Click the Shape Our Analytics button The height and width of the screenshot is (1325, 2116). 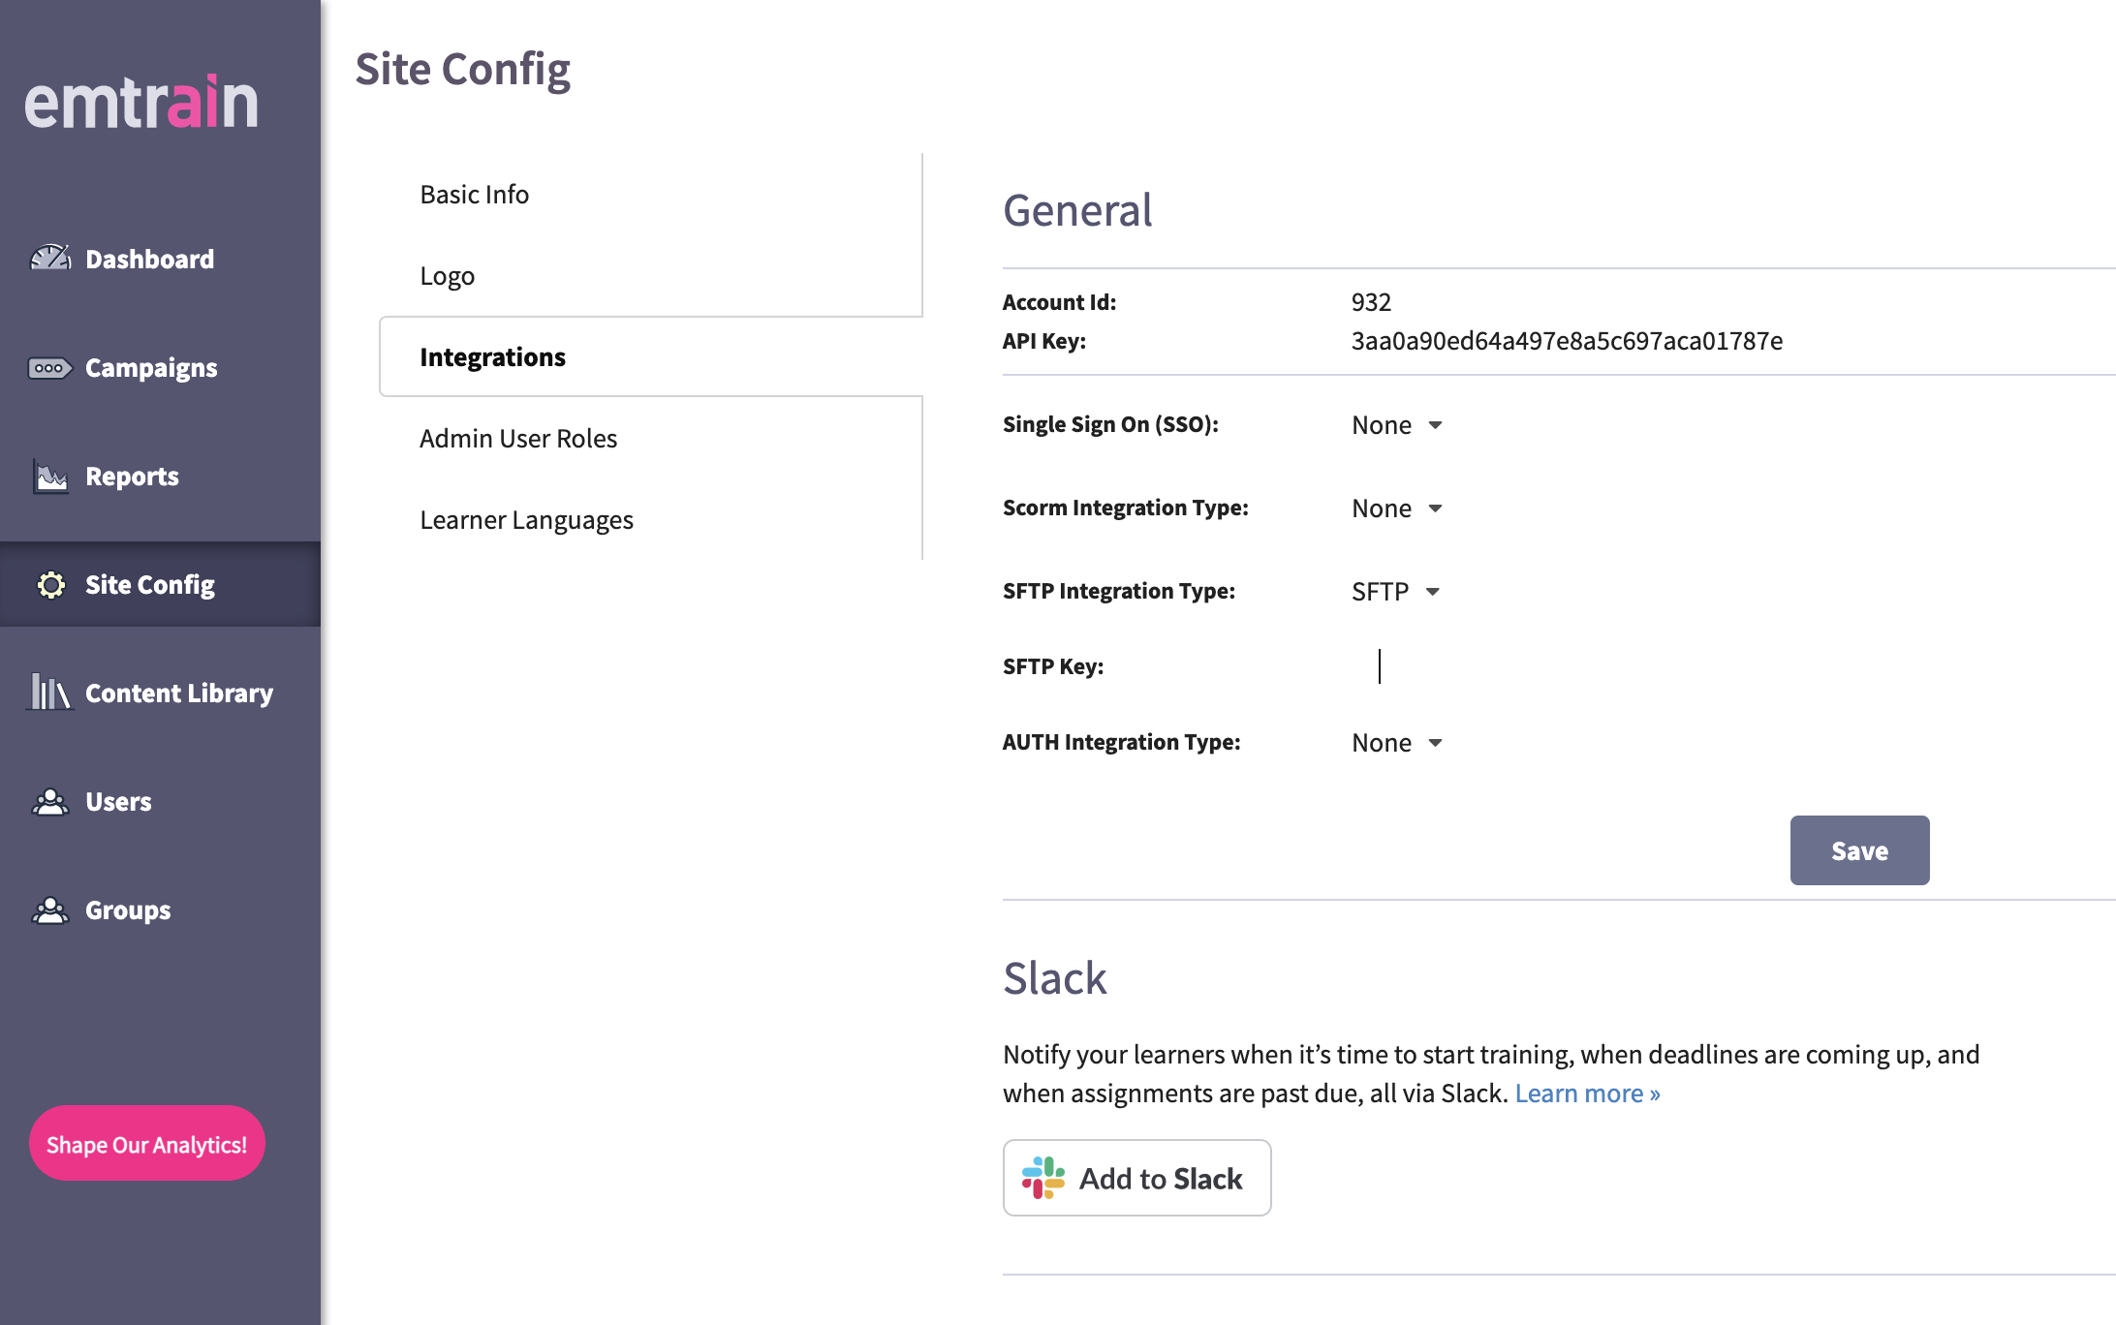147,1144
